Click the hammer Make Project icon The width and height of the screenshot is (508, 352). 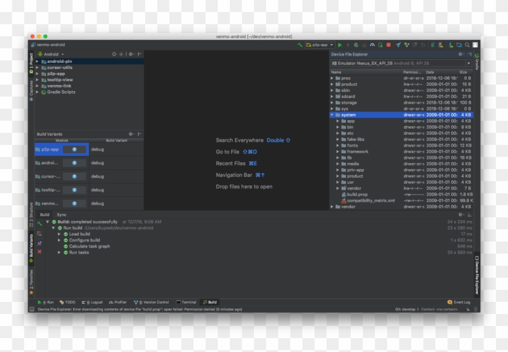tap(300, 45)
